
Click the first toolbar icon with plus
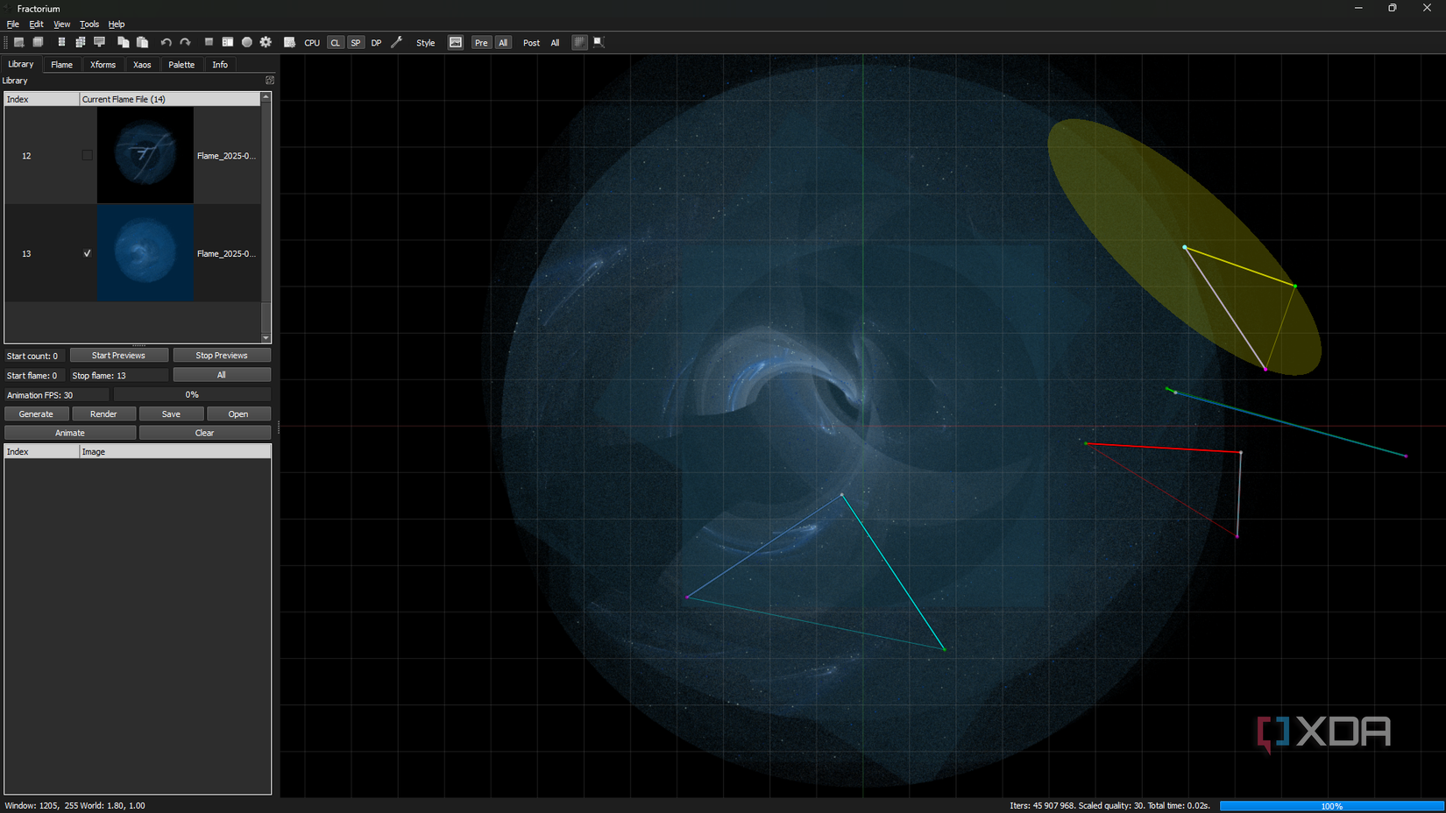pyautogui.click(x=18, y=42)
